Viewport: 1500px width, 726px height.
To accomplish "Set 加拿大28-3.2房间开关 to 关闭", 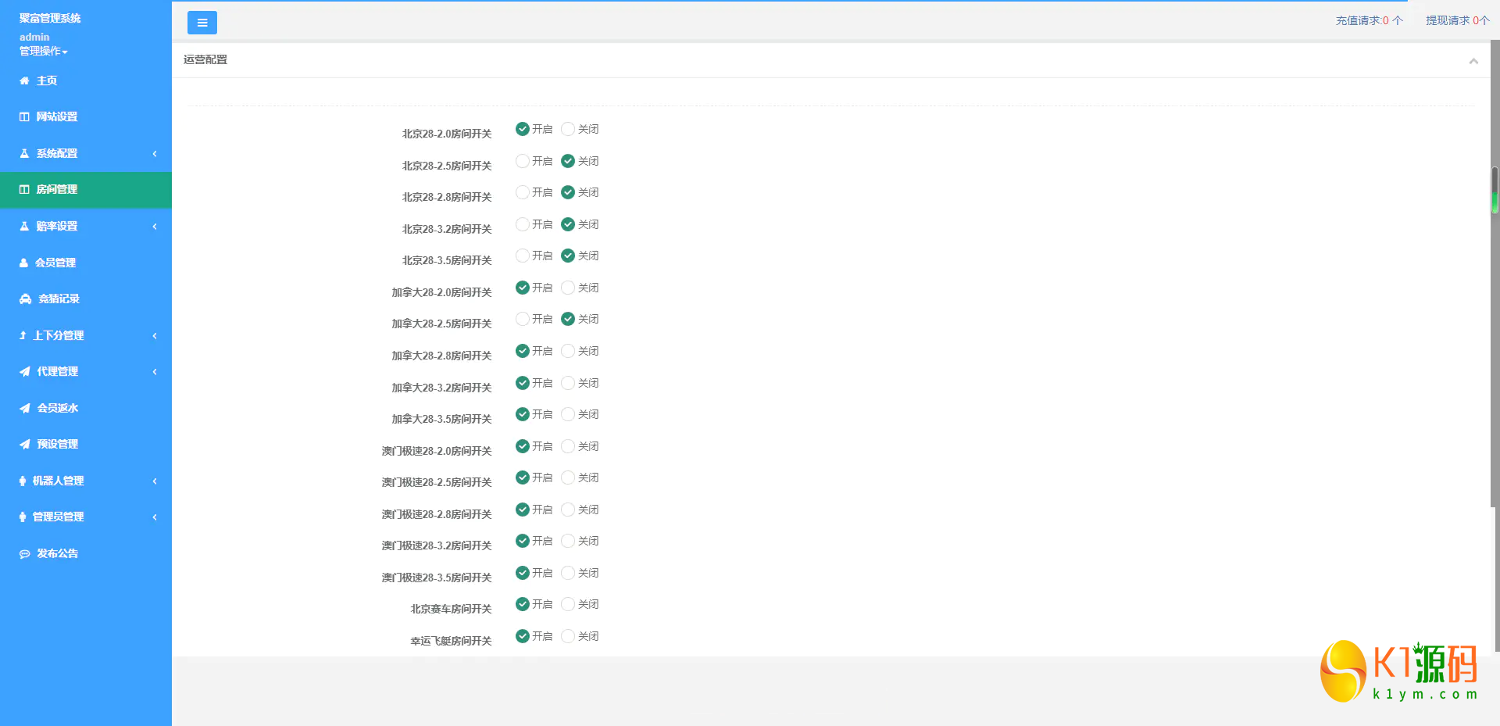I will 568,383.
